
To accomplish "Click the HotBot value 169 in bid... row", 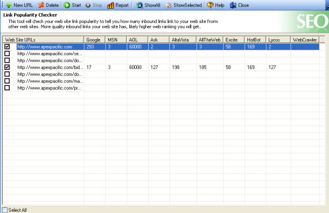I will coord(251,67).
